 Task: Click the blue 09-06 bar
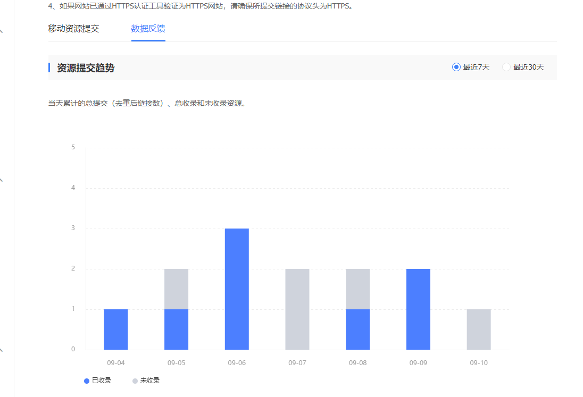[x=237, y=289]
